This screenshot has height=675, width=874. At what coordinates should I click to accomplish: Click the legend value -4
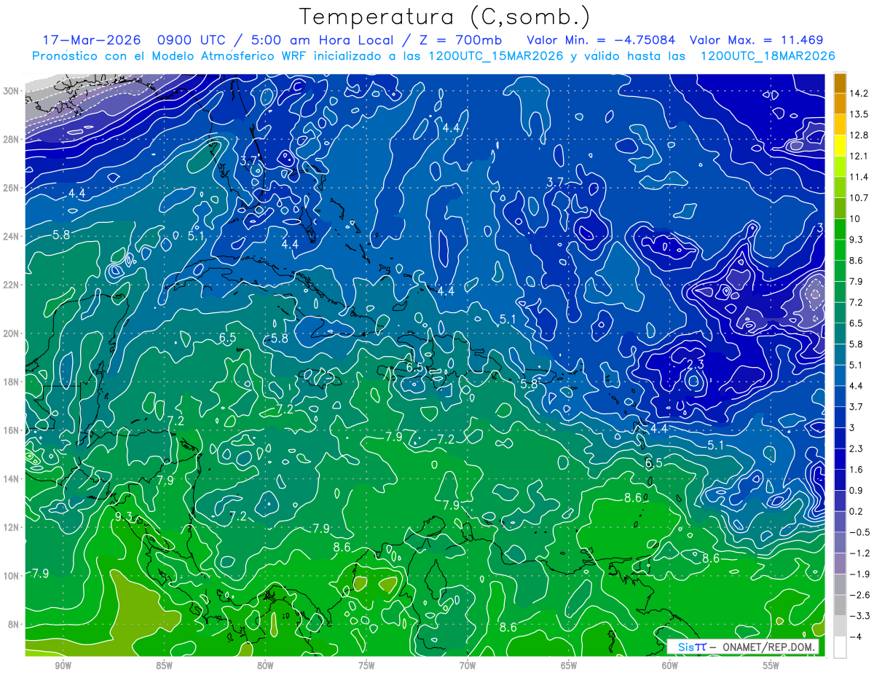(857, 637)
